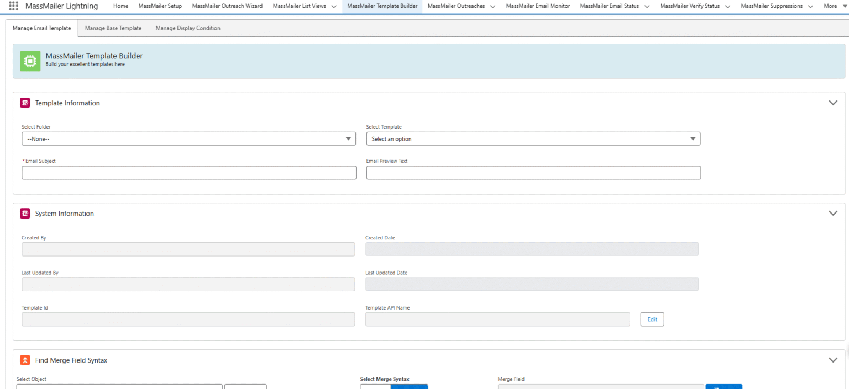This screenshot has height=389, width=849.
Task: Click the Find Merge Field Syntax section icon
Action: point(25,360)
